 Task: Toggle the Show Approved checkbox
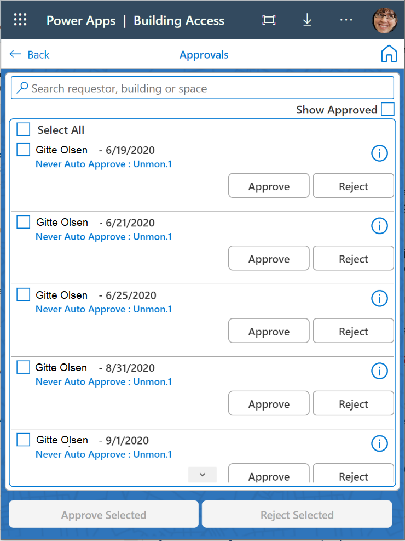pos(387,110)
